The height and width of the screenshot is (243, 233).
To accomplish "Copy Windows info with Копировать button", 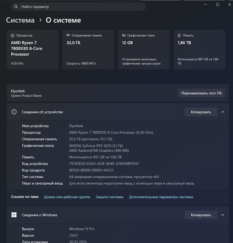I will pyautogui.click(x=201, y=215).
